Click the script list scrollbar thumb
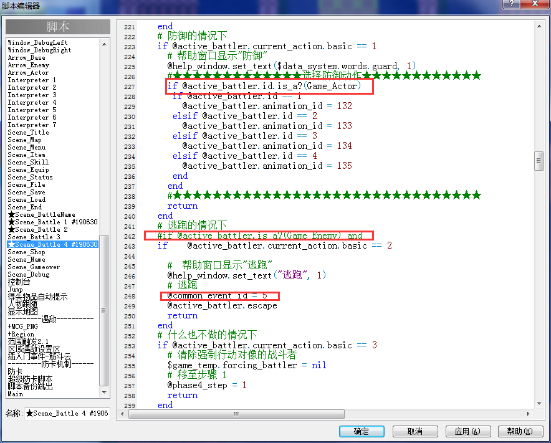Image resolution: width=551 pixels, height=443 pixels. coord(104,310)
